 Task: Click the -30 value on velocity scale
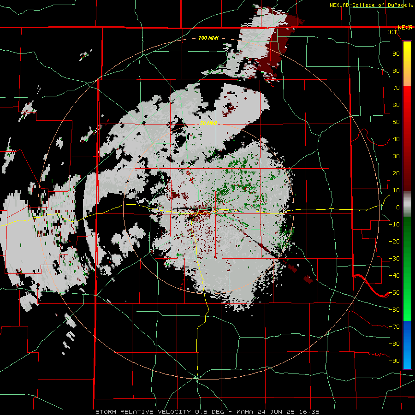pyautogui.click(x=394, y=259)
